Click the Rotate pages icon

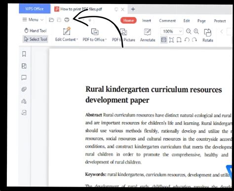208,32
